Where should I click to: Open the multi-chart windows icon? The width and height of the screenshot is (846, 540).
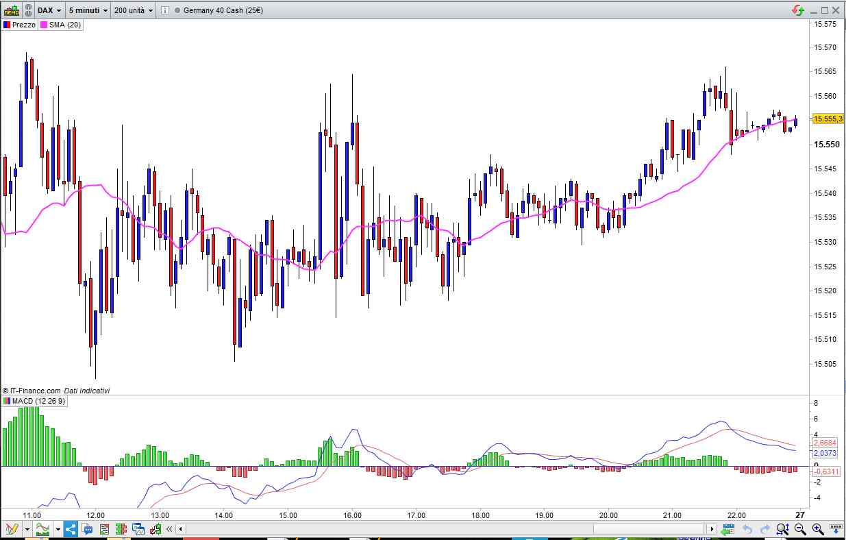click(x=139, y=529)
